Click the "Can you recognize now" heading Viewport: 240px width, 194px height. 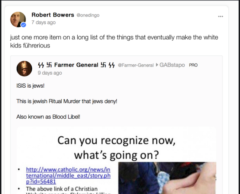pyautogui.click(x=116, y=147)
